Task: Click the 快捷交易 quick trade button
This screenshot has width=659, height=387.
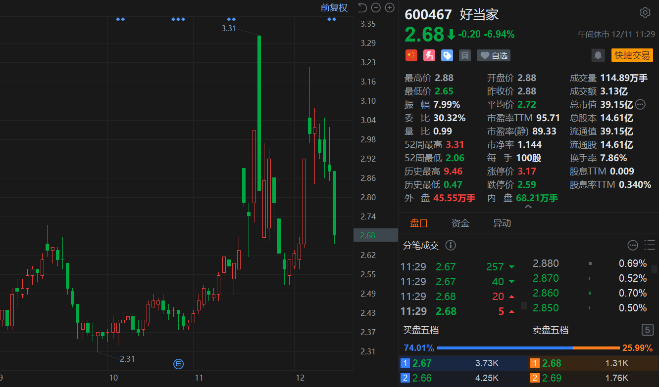Action: 632,55
